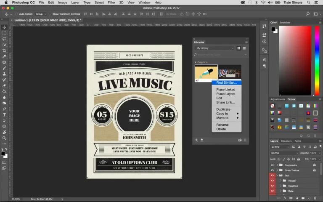Viewport: 323px width, 202px height.
Task: Click the delete layer trash icon
Action: pos(315,198)
